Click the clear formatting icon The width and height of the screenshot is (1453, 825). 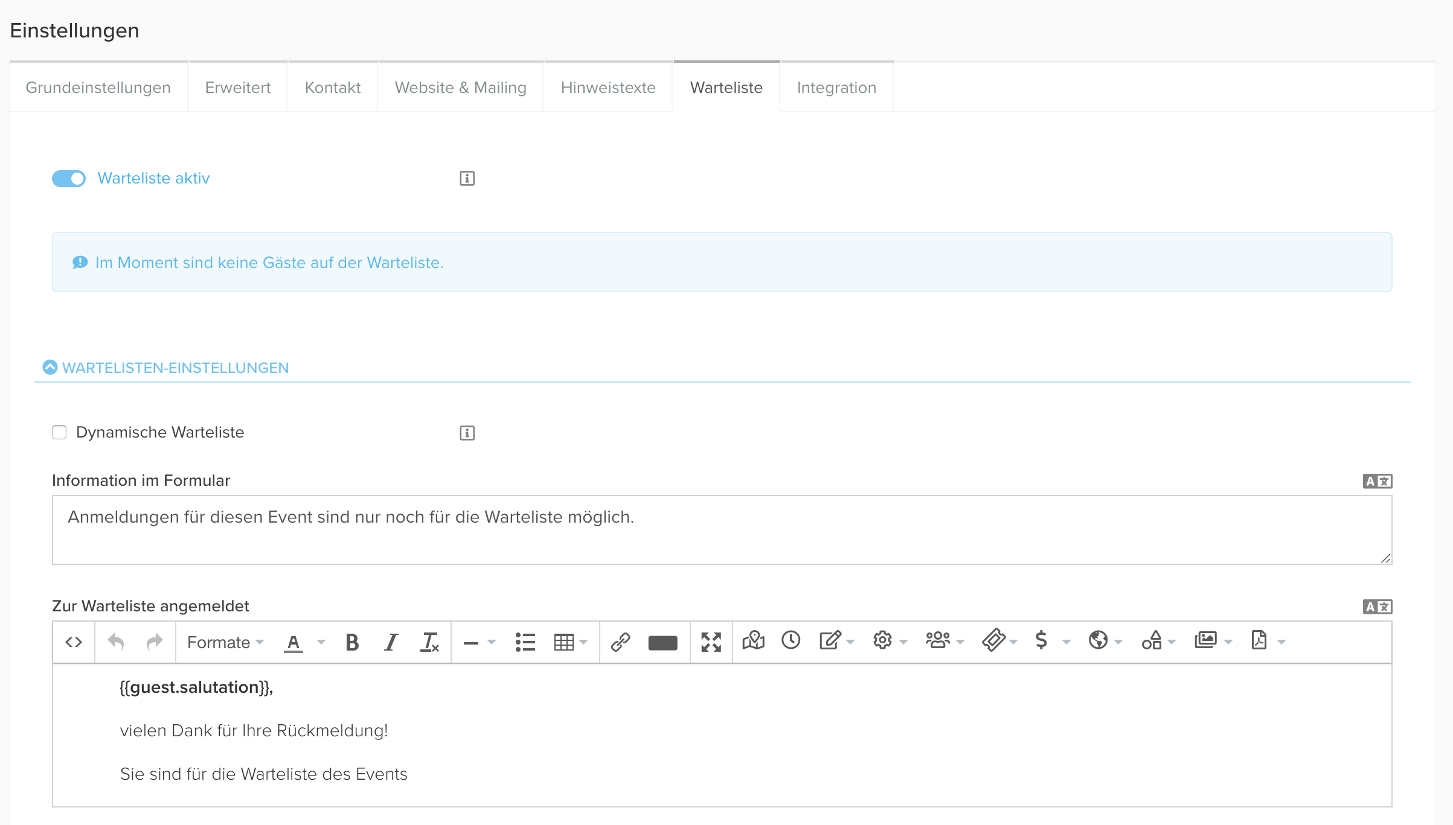[x=429, y=642]
